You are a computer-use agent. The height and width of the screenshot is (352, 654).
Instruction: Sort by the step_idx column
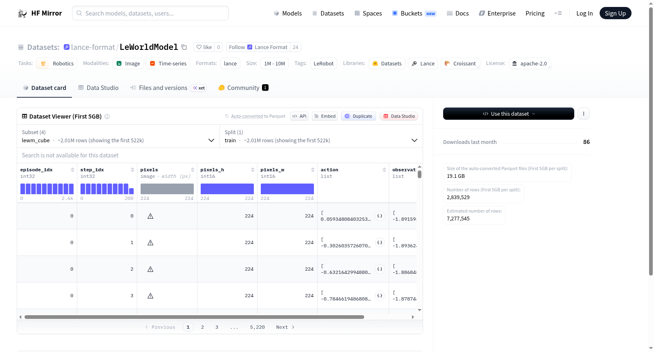tap(132, 170)
